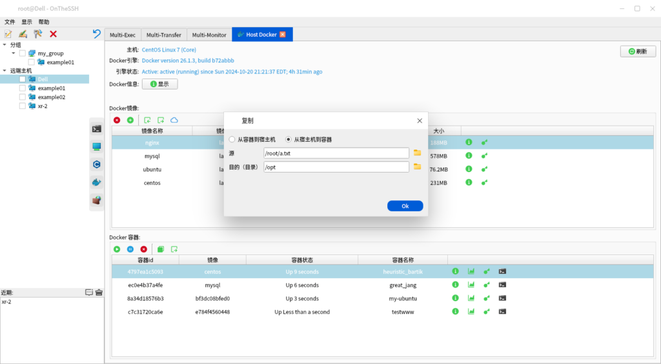Click the cloud icon in the Docker image toolbar
Viewport: 661px width, 364px height.
click(x=174, y=120)
